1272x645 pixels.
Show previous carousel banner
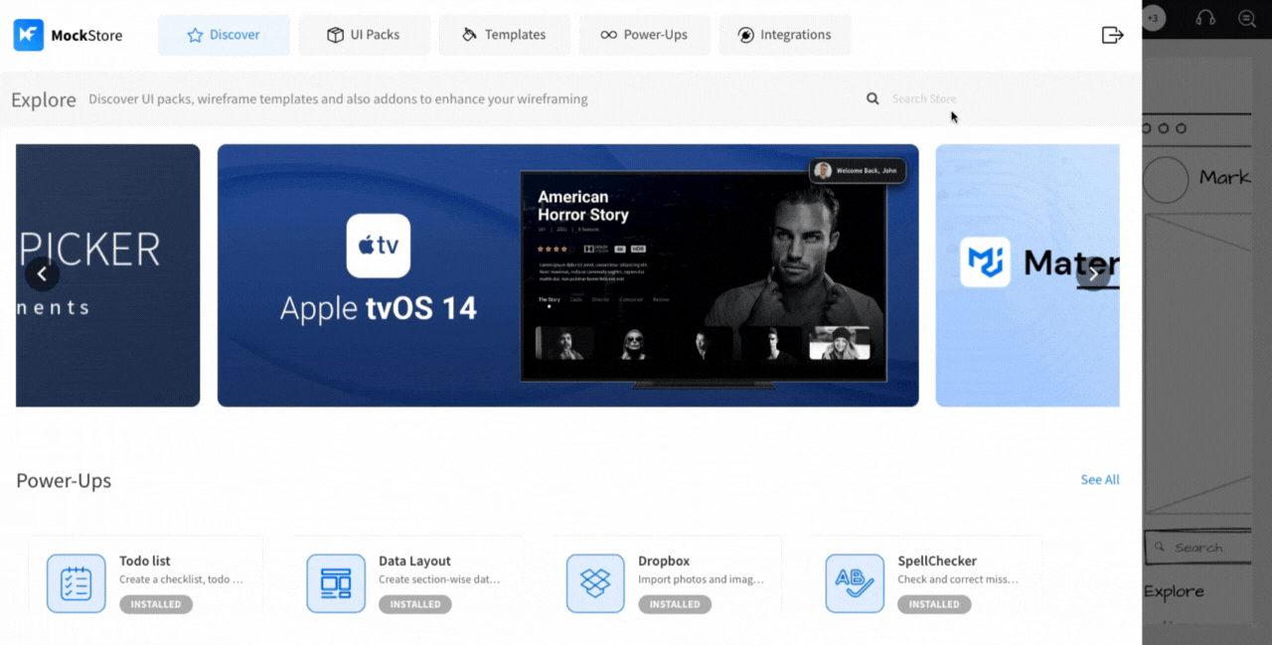click(x=42, y=274)
